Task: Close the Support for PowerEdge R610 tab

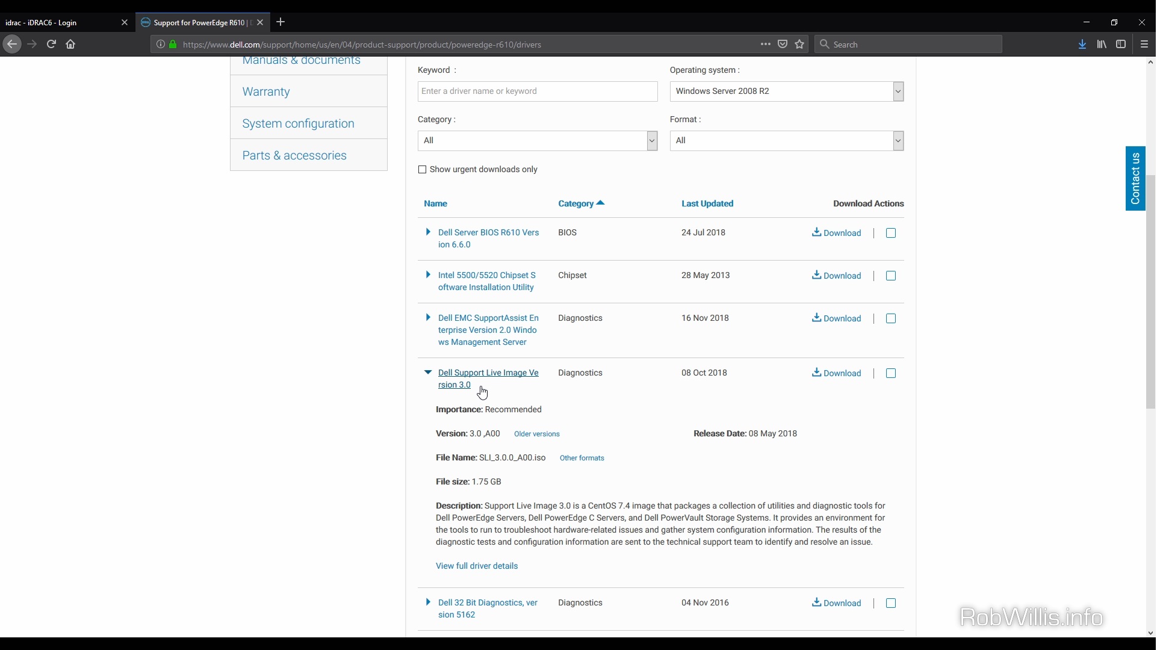Action: tap(260, 23)
